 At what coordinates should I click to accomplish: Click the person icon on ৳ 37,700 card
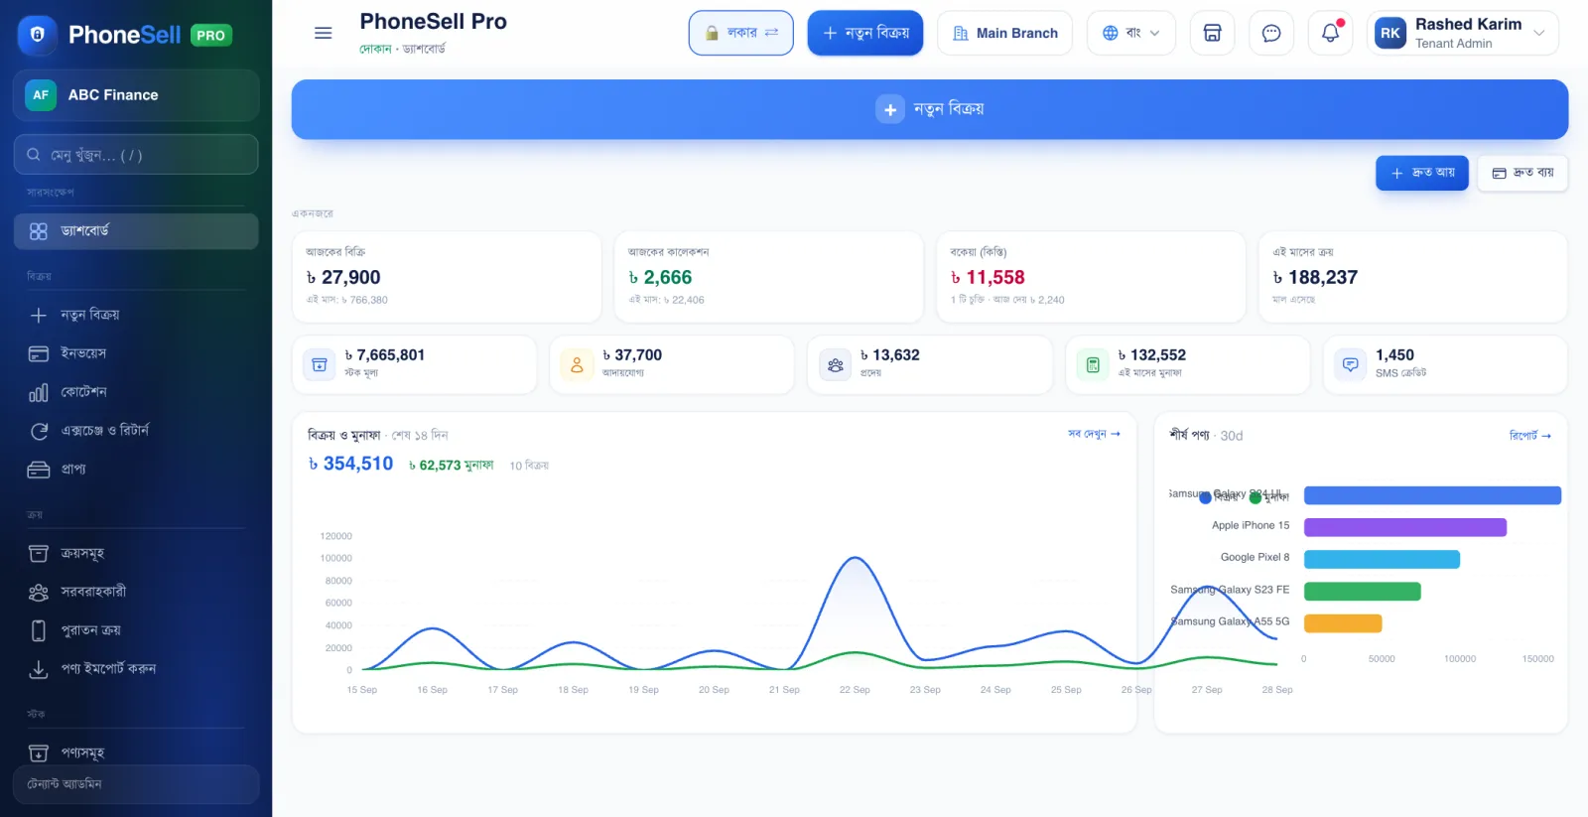pos(577,364)
